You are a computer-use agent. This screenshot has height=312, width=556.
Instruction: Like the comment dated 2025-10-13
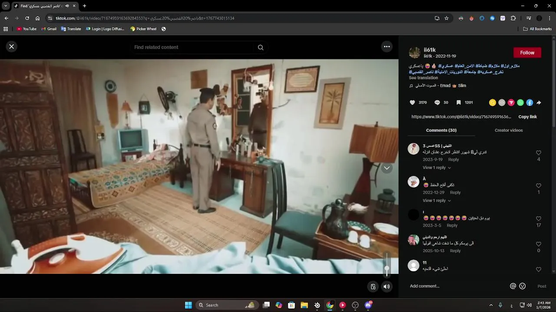coord(539,244)
